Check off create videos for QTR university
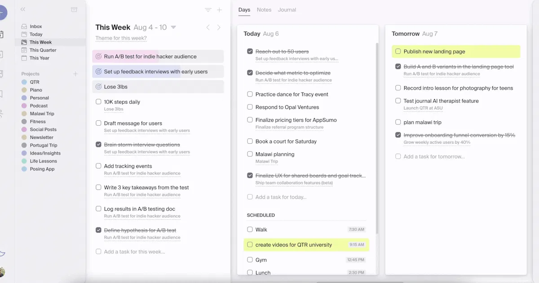The image size is (539, 283). point(250,245)
